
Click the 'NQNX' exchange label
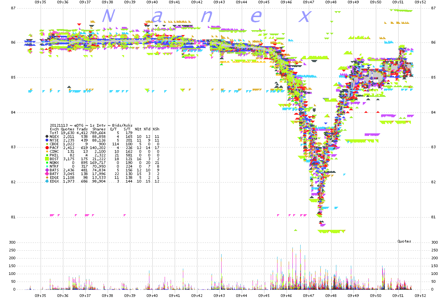[x=54, y=163]
